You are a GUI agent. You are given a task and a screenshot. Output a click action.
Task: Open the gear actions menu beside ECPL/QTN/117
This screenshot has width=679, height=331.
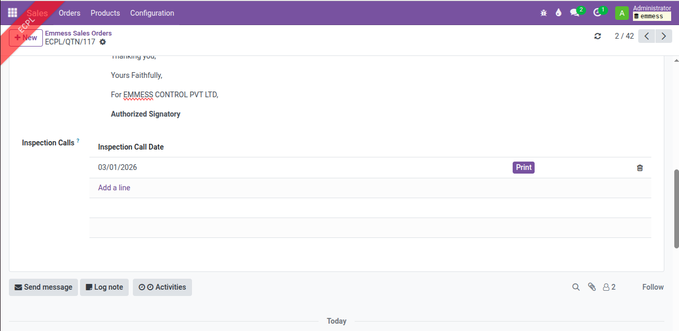pos(103,42)
